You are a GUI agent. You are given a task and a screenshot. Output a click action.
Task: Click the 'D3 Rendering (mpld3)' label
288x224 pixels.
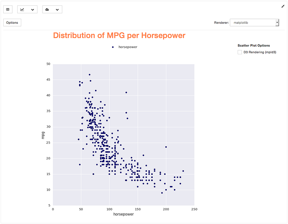[x=260, y=52]
